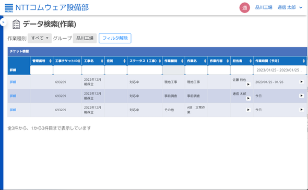This screenshot has height=190, width=308.
Task: Focus the 住所 filter field
Action: click(116, 70)
